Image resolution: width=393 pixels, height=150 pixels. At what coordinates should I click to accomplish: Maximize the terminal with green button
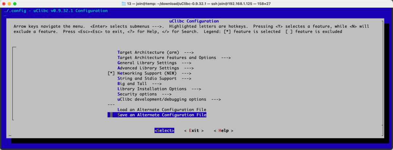point(15,4)
